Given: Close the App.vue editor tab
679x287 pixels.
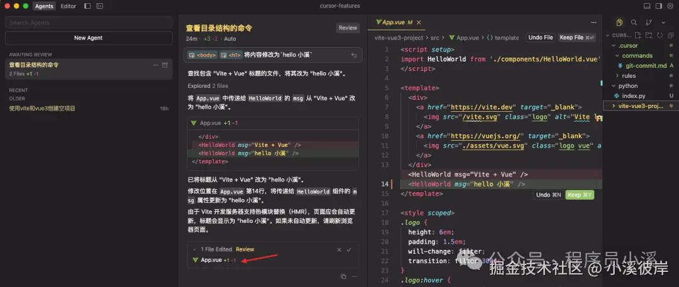Looking at the screenshot, I should click(x=419, y=22).
